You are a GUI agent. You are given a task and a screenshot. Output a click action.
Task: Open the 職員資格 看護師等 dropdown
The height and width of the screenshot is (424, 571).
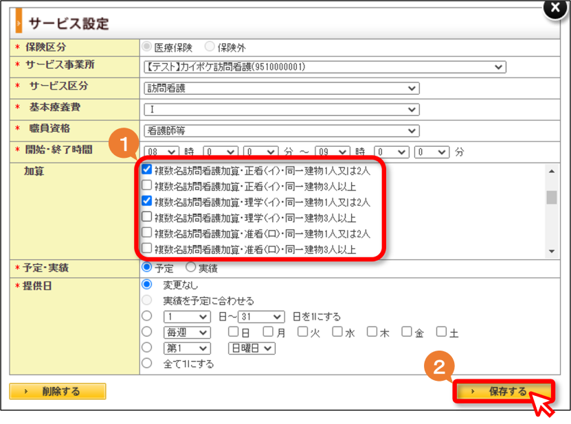click(x=282, y=131)
